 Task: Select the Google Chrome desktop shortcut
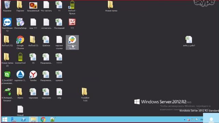(x=20, y=42)
